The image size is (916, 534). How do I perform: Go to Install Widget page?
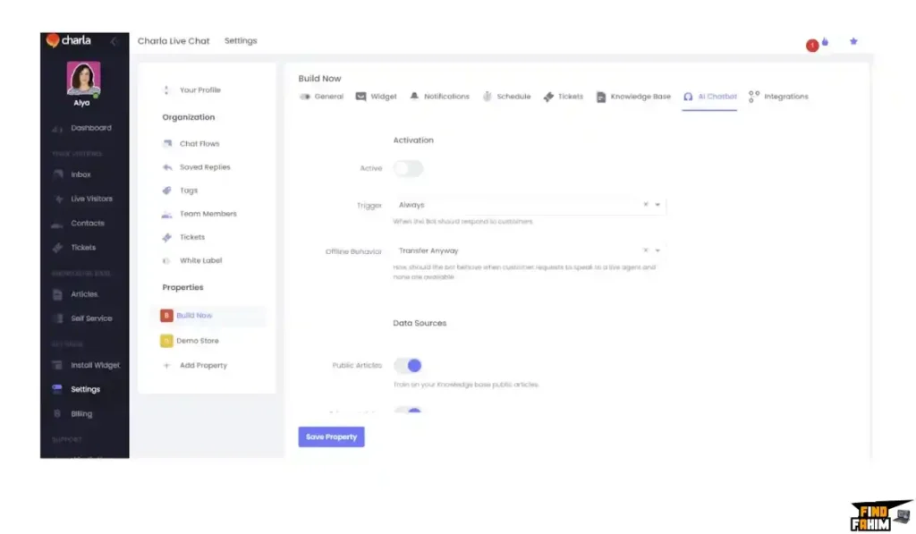tap(94, 365)
